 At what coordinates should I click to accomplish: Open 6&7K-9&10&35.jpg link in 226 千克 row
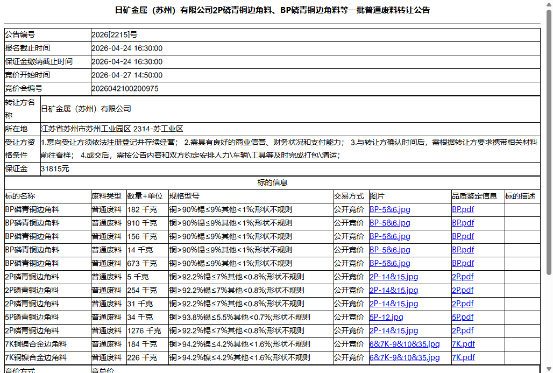[405, 357]
